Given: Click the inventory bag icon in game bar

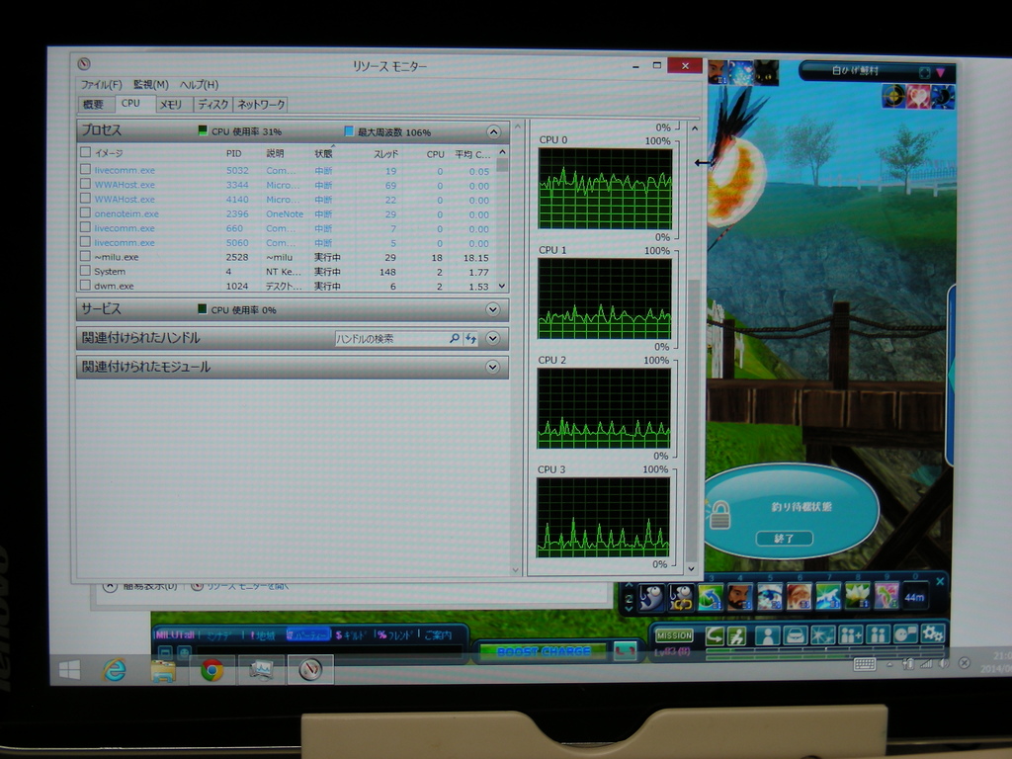Looking at the screenshot, I should (795, 635).
